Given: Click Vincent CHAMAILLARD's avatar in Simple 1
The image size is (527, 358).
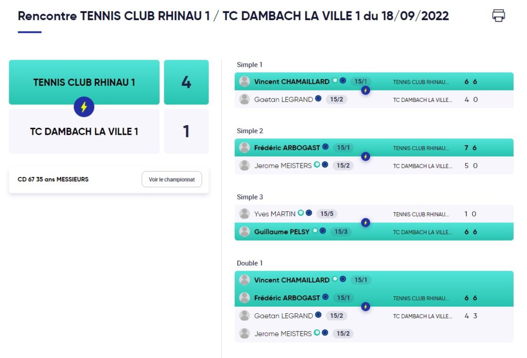Looking at the screenshot, I should [x=244, y=81].
